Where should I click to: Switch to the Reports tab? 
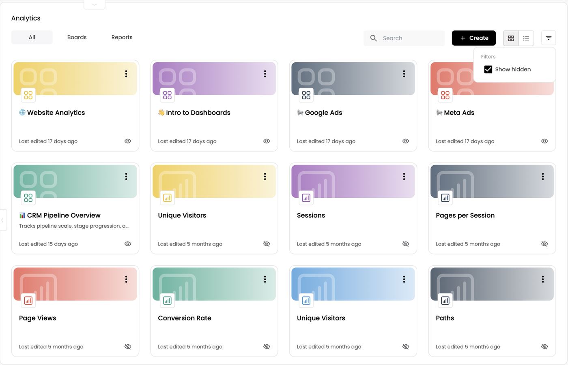click(x=122, y=37)
